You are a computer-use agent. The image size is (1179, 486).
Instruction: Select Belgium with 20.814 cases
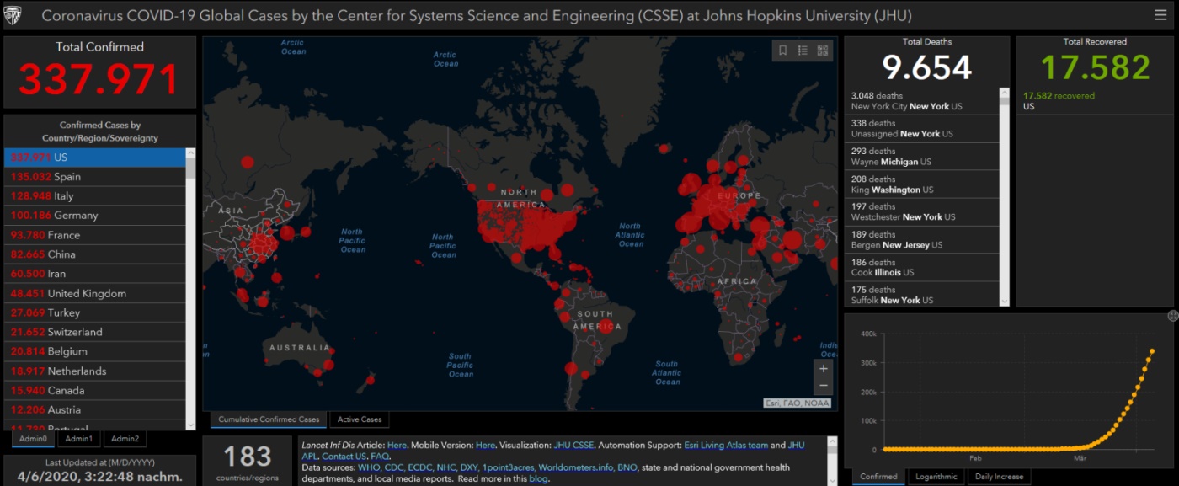coord(94,351)
